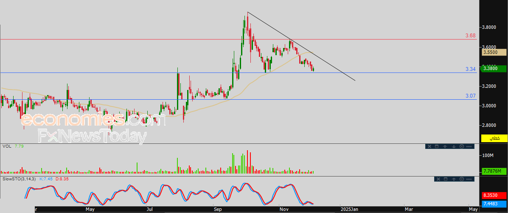Select the green 7.7876M volume tag

click(494, 171)
